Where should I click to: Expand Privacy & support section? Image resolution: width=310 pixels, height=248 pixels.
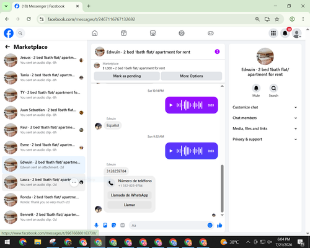coord(265,139)
